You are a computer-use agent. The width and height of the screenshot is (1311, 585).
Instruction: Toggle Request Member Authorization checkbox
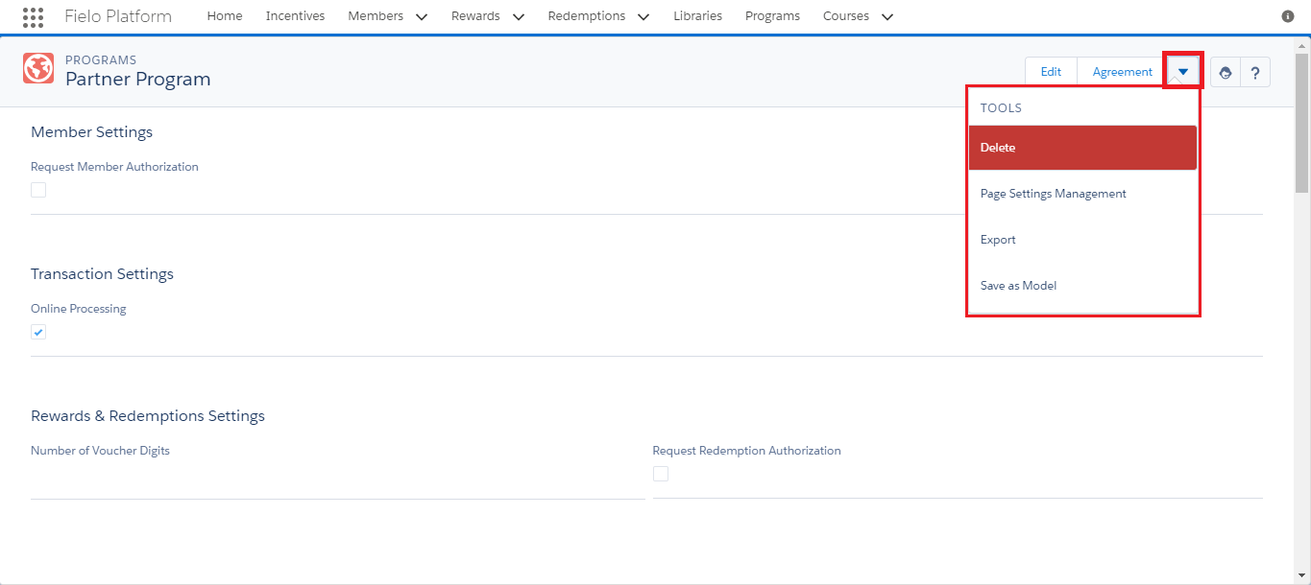(x=38, y=190)
